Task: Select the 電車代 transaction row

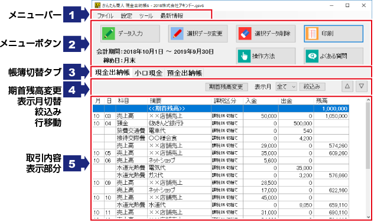Action: (x=220, y=130)
